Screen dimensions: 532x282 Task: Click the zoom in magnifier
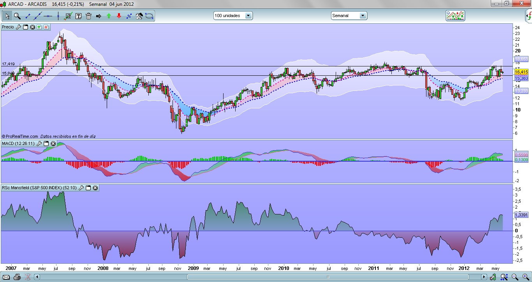[525, 277]
